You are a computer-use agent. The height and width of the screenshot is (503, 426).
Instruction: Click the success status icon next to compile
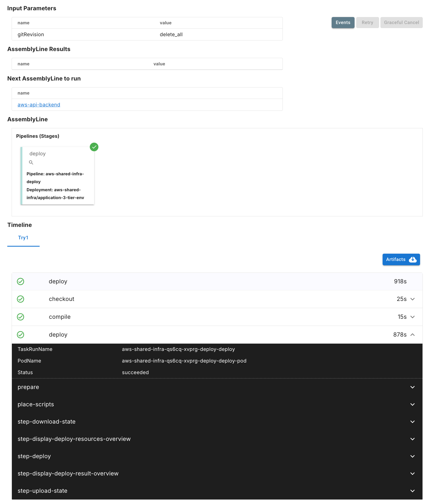point(20,317)
